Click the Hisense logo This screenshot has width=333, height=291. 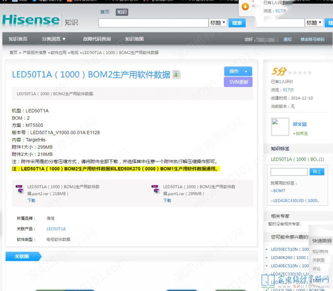point(31,20)
